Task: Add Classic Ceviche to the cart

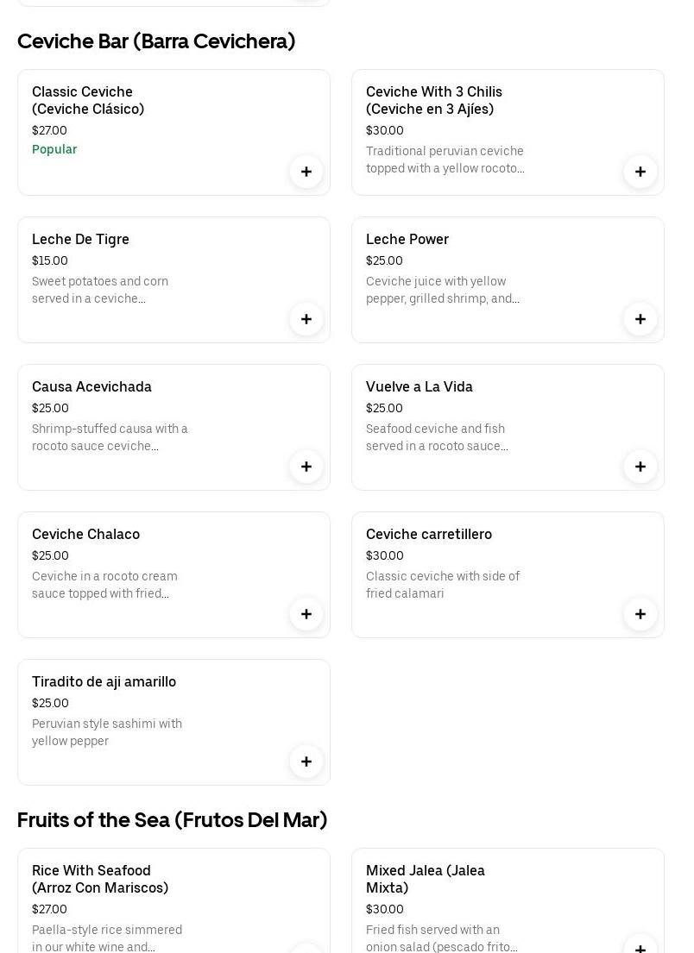Action: (x=306, y=172)
